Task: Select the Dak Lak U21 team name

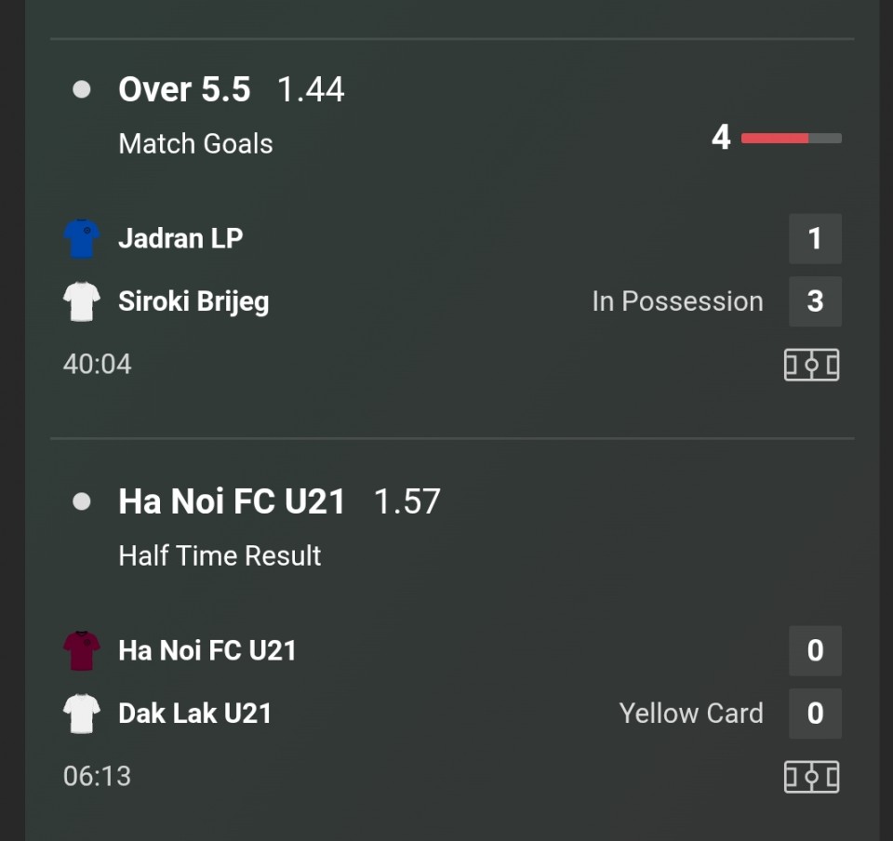Action: click(x=194, y=714)
